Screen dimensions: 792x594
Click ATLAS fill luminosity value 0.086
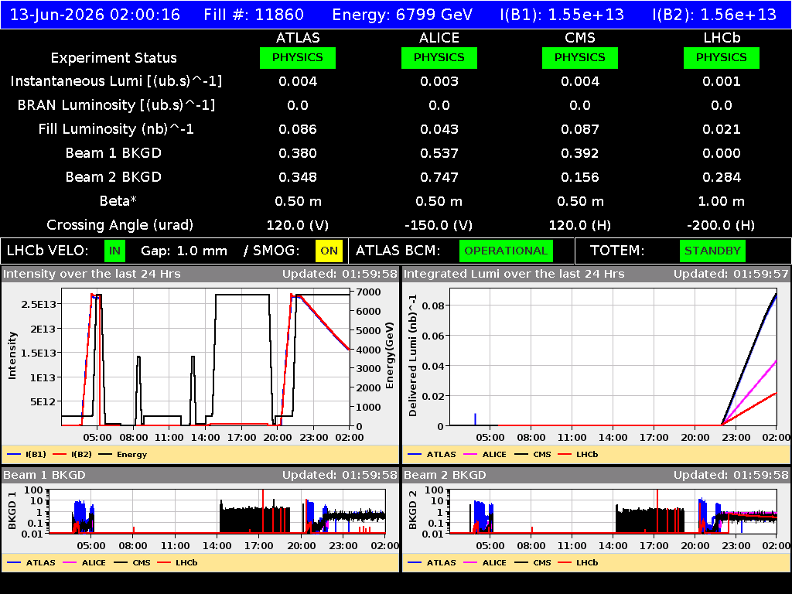(298, 129)
